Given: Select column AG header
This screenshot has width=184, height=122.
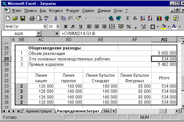Looking at the screenshot, I should pos(164,39).
